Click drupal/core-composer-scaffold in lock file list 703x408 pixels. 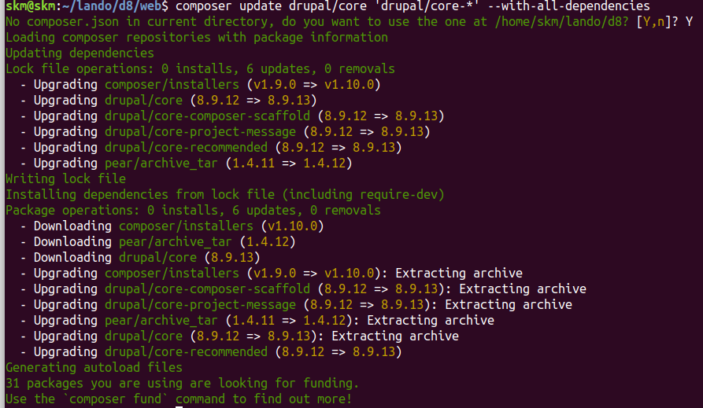(x=207, y=116)
